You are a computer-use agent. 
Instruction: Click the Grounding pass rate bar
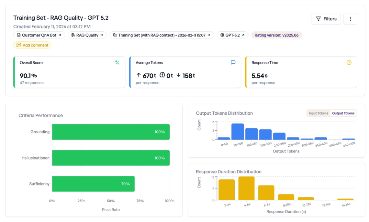tap(111, 132)
